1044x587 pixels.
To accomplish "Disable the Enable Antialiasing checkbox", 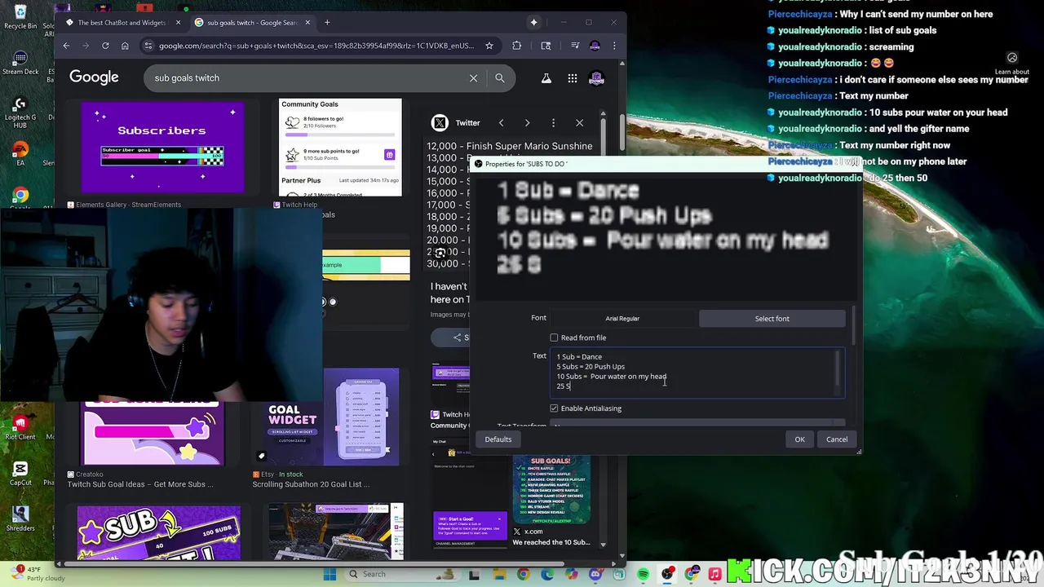I will point(554,408).
